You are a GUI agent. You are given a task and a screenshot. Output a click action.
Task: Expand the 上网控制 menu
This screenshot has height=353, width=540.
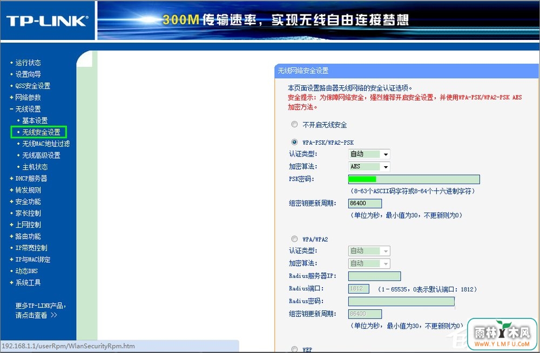[x=28, y=225]
